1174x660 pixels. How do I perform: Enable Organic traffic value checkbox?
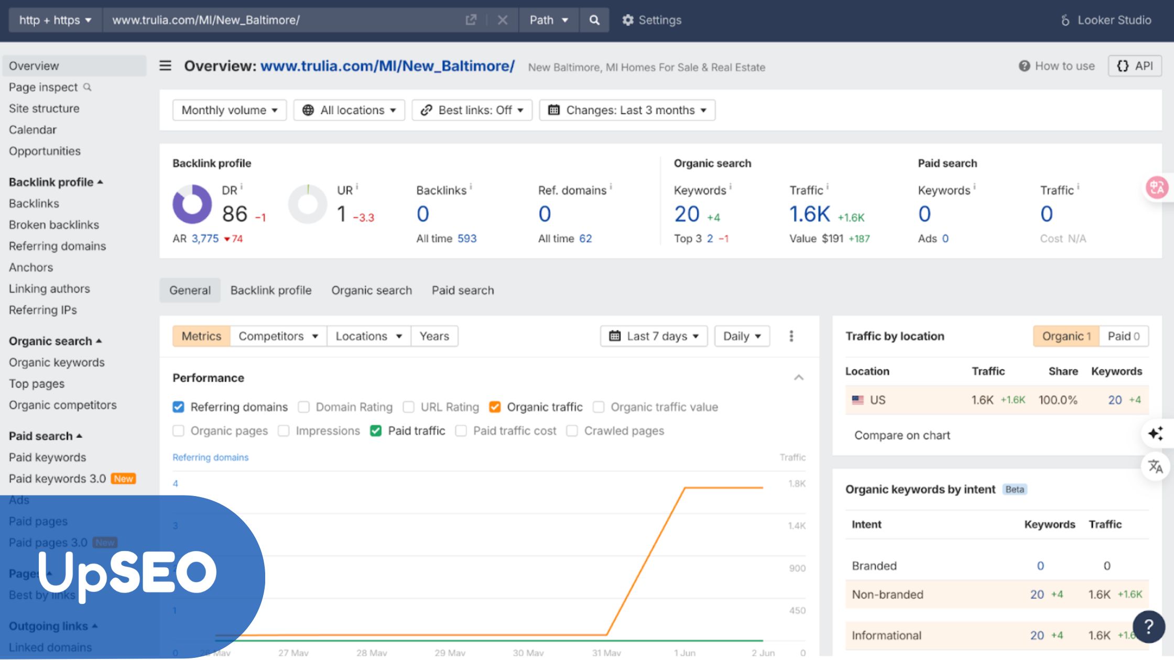coord(599,407)
